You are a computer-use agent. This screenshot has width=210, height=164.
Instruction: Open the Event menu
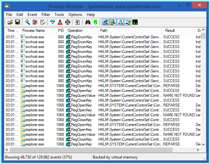pyautogui.click(x=32, y=15)
